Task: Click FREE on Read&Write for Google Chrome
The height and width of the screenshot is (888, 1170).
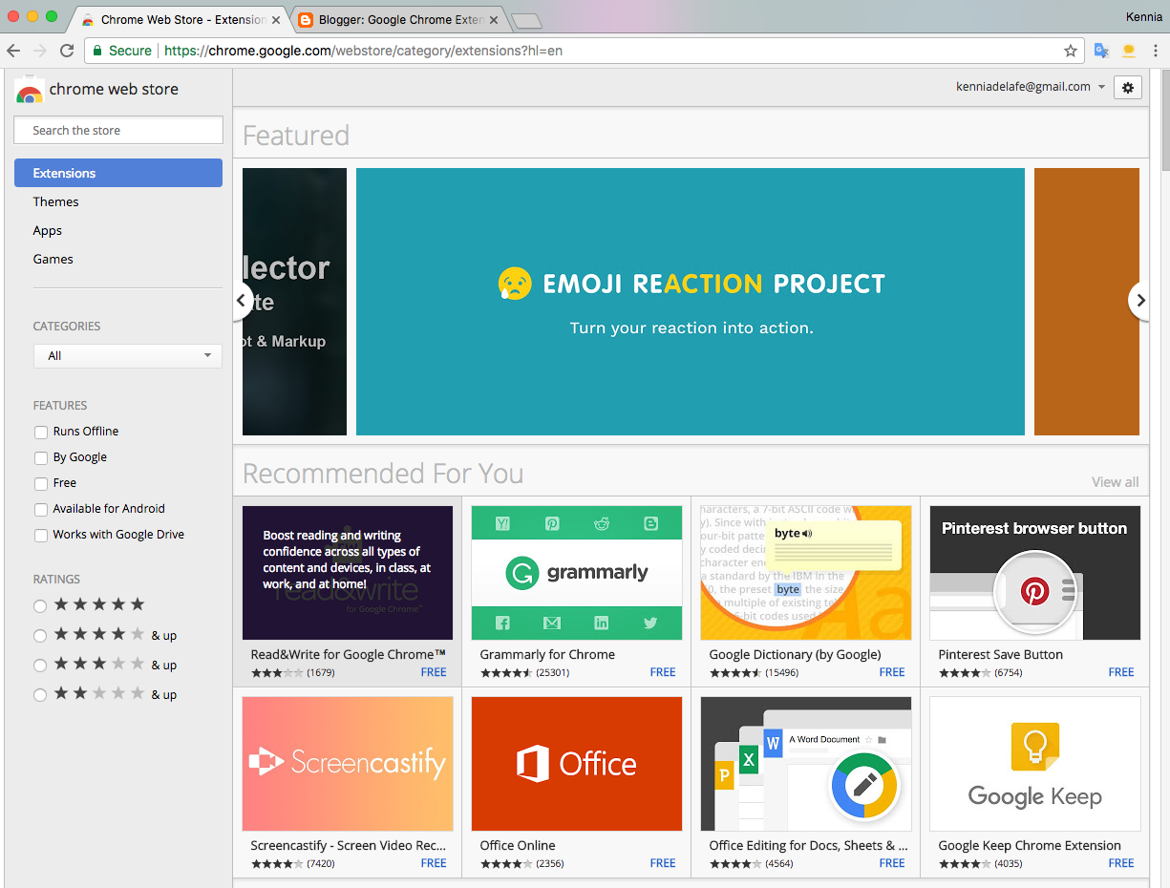Action: (x=434, y=672)
